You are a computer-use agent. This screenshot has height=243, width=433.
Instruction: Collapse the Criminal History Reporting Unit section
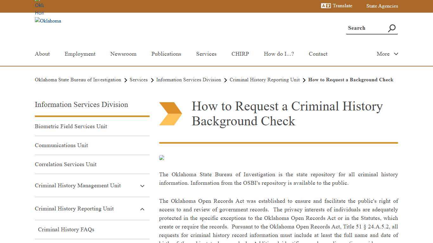(142, 209)
